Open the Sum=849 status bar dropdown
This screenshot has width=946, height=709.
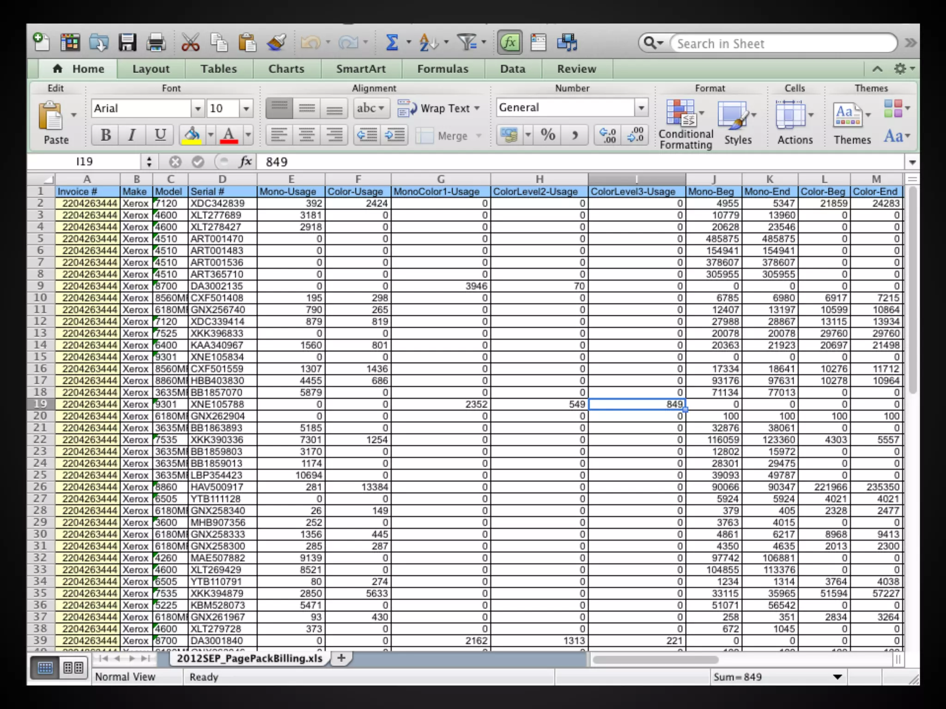(x=837, y=677)
